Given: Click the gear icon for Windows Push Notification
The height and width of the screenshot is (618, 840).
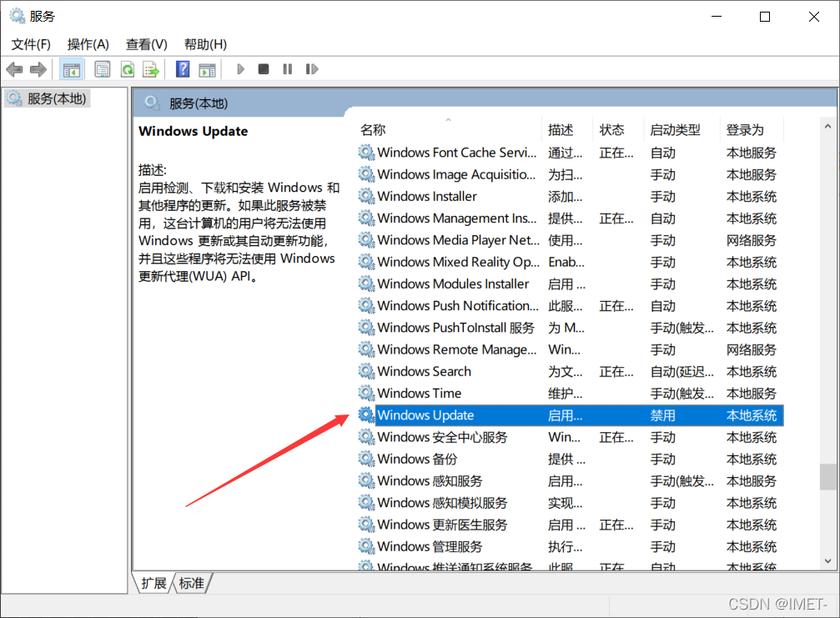Looking at the screenshot, I should coord(366,305).
